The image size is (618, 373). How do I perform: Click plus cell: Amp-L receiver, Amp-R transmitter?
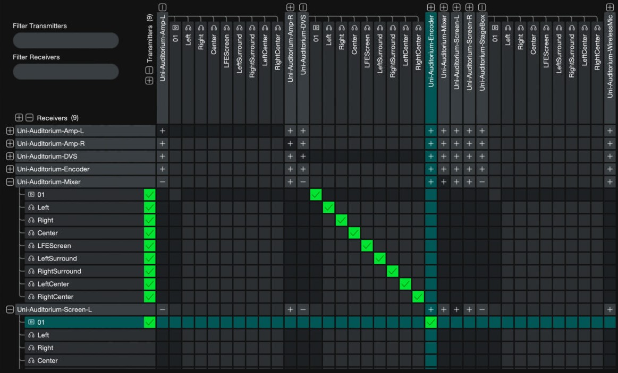coord(290,131)
